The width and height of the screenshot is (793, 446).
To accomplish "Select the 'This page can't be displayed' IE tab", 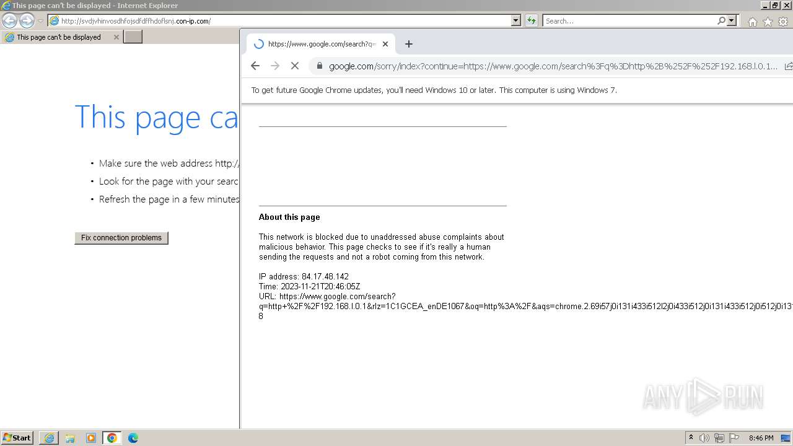I will [61, 37].
